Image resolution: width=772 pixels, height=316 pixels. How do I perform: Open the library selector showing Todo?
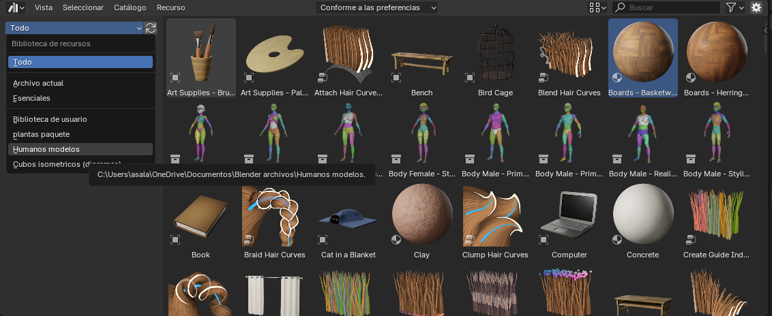[x=74, y=28]
